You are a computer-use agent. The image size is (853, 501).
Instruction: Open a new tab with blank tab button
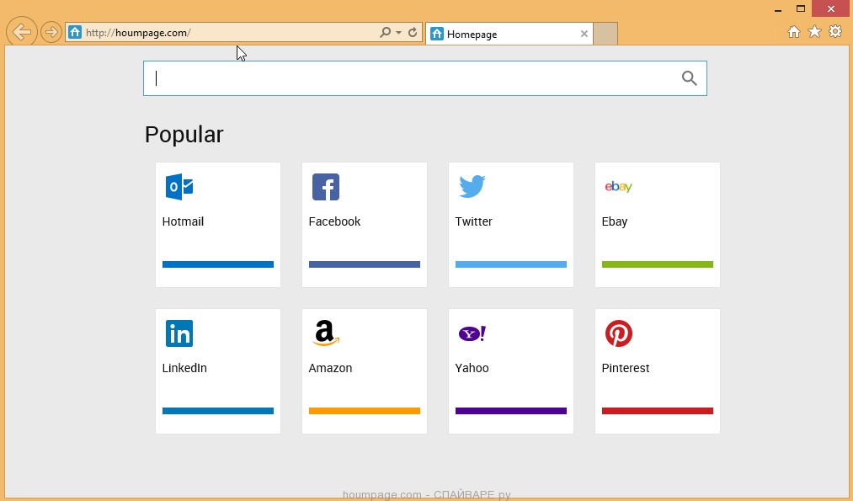[x=605, y=34]
